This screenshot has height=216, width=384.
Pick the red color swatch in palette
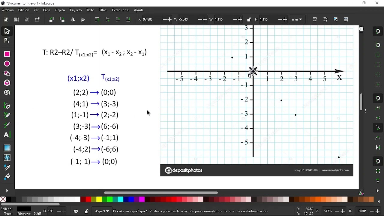click(88, 199)
